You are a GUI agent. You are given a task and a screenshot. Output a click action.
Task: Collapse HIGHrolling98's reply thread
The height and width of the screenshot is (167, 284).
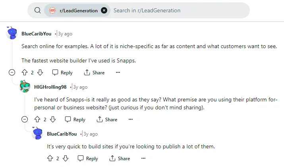pyautogui.click(x=25, y=119)
